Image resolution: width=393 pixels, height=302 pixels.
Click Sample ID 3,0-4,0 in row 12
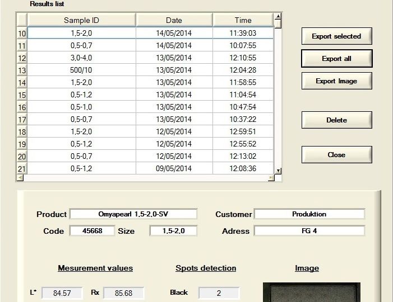pyautogui.click(x=81, y=58)
